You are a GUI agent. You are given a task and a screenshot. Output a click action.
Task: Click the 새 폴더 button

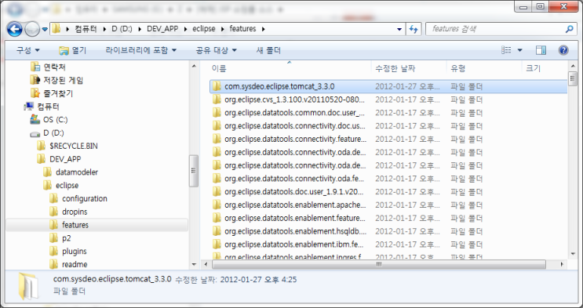pos(268,50)
